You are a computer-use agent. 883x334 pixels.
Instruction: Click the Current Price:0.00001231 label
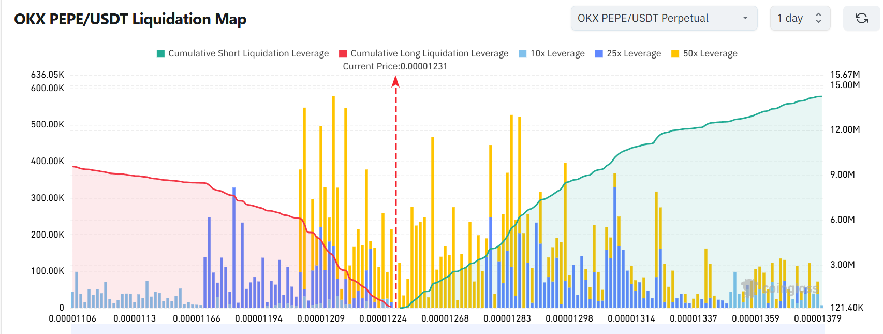[x=395, y=66]
